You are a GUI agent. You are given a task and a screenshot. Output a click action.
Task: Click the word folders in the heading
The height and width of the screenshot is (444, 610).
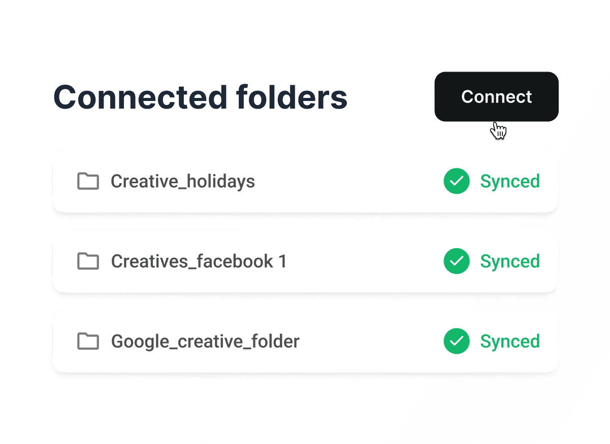click(x=292, y=97)
